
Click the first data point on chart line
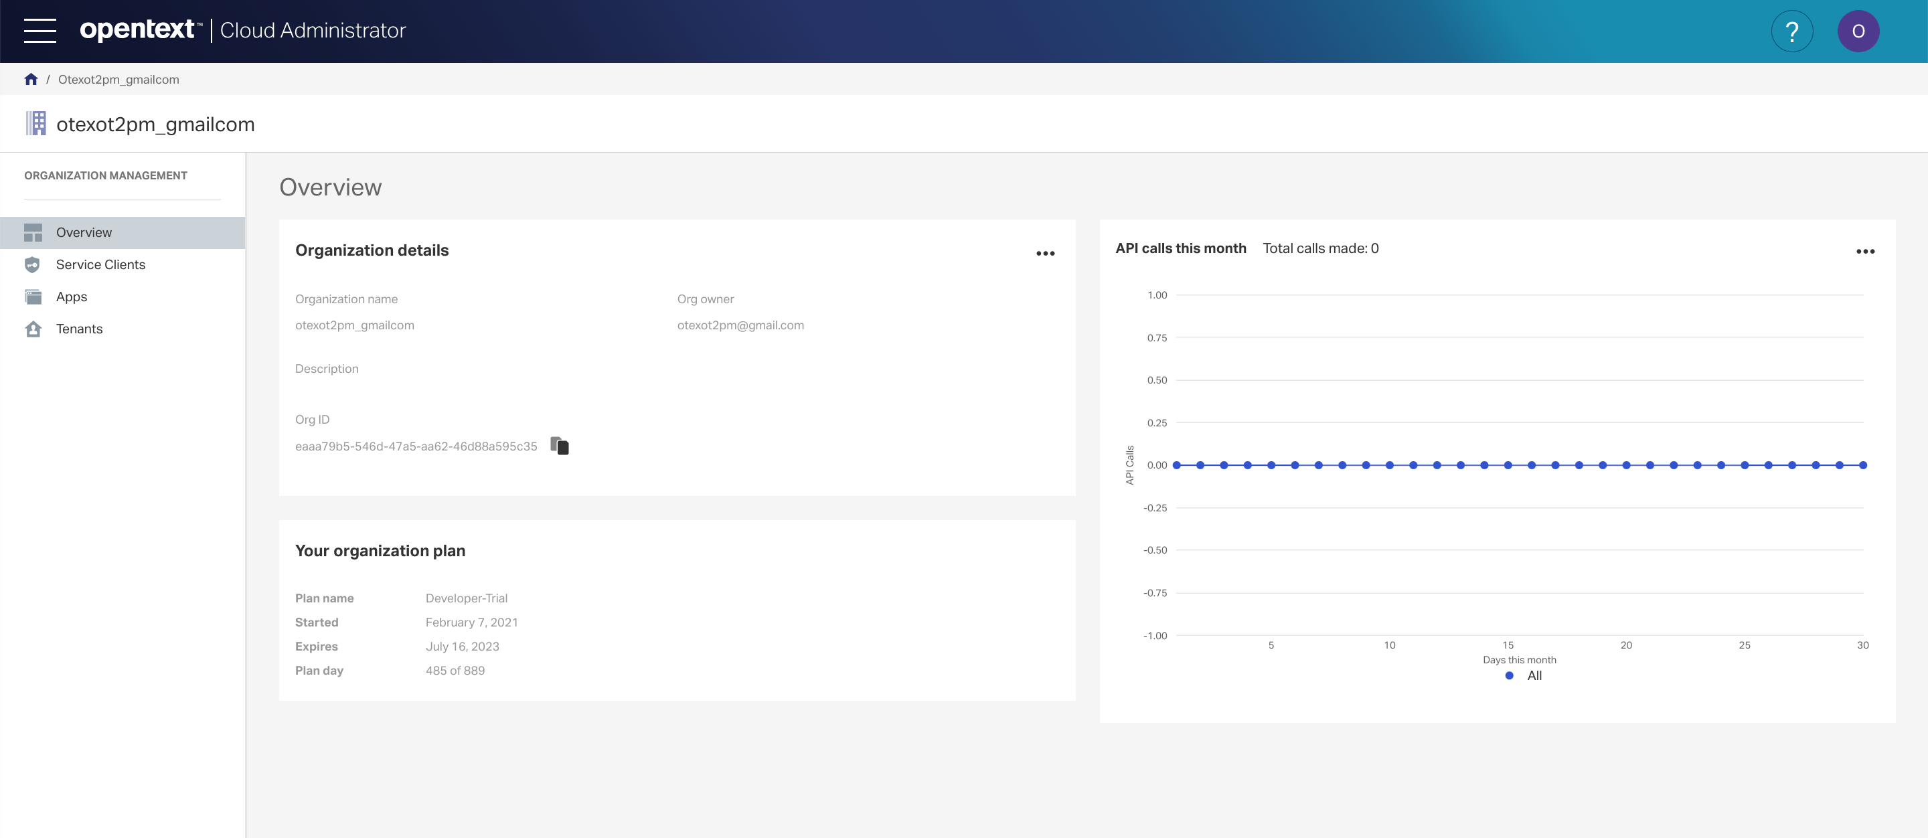tap(1177, 465)
